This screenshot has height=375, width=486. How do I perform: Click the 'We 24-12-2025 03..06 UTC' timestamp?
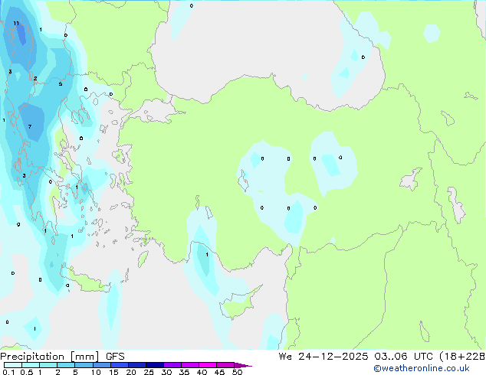pyautogui.click(x=356, y=356)
